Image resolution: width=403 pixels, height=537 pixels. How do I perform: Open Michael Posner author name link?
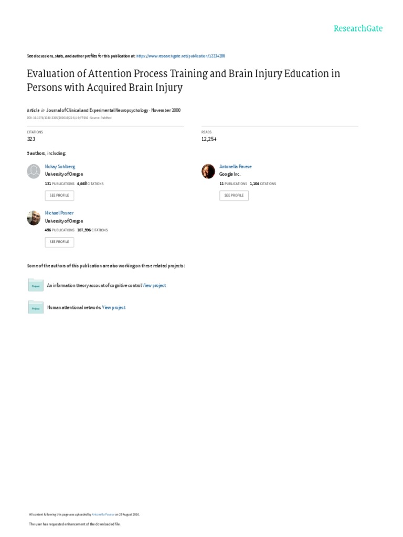coord(59,213)
